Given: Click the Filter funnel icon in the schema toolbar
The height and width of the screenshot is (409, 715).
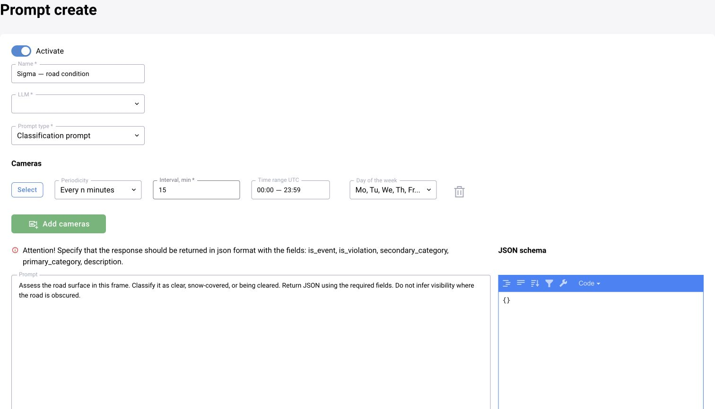Looking at the screenshot, I should (x=549, y=283).
